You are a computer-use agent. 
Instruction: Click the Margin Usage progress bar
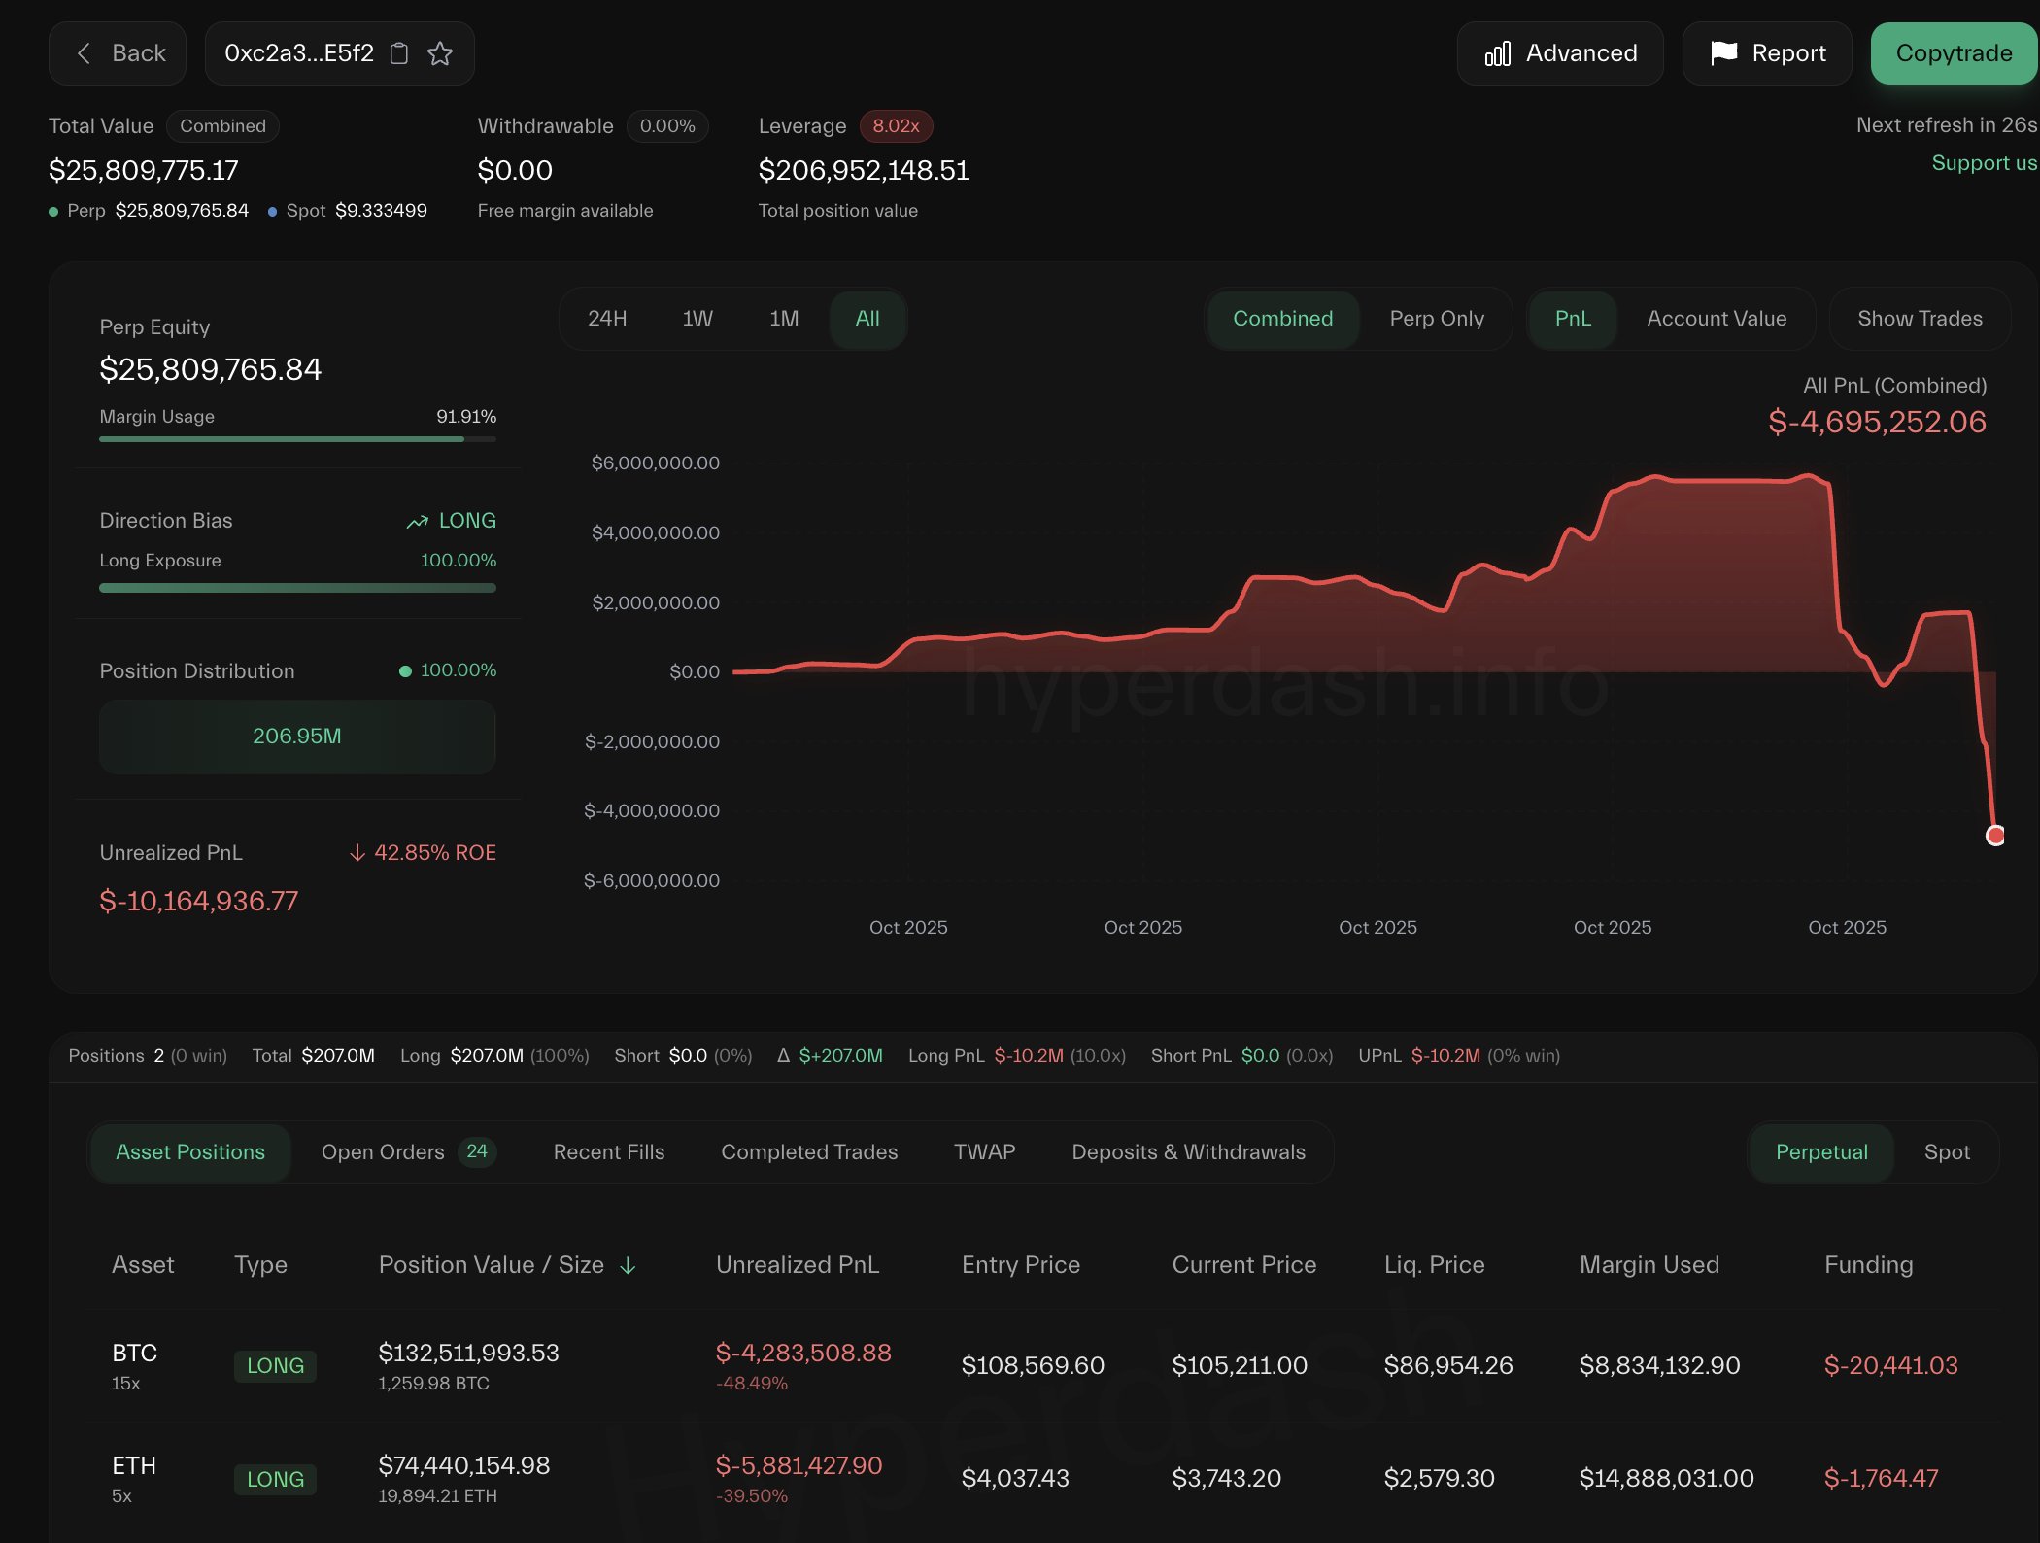[297, 439]
